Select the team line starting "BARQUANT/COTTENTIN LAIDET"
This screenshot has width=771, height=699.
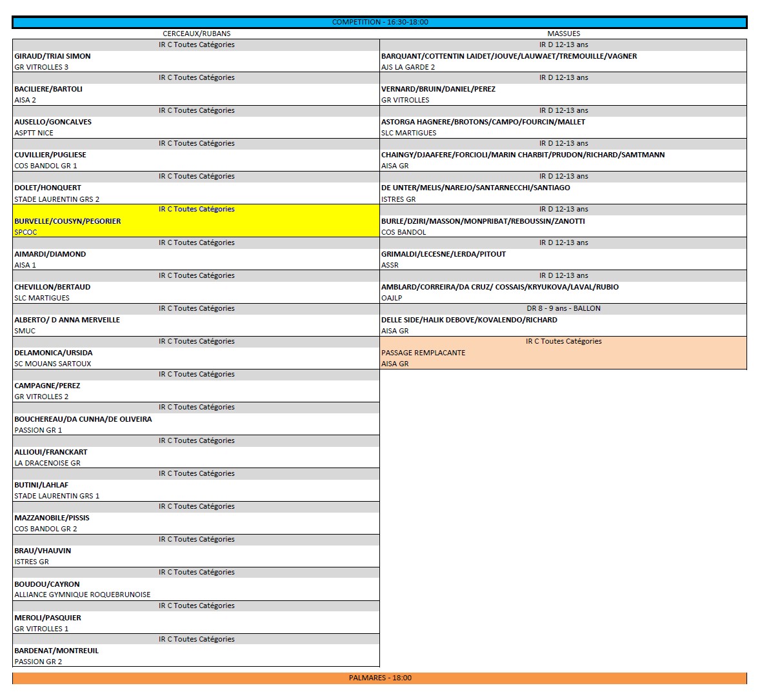click(x=509, y=56)
